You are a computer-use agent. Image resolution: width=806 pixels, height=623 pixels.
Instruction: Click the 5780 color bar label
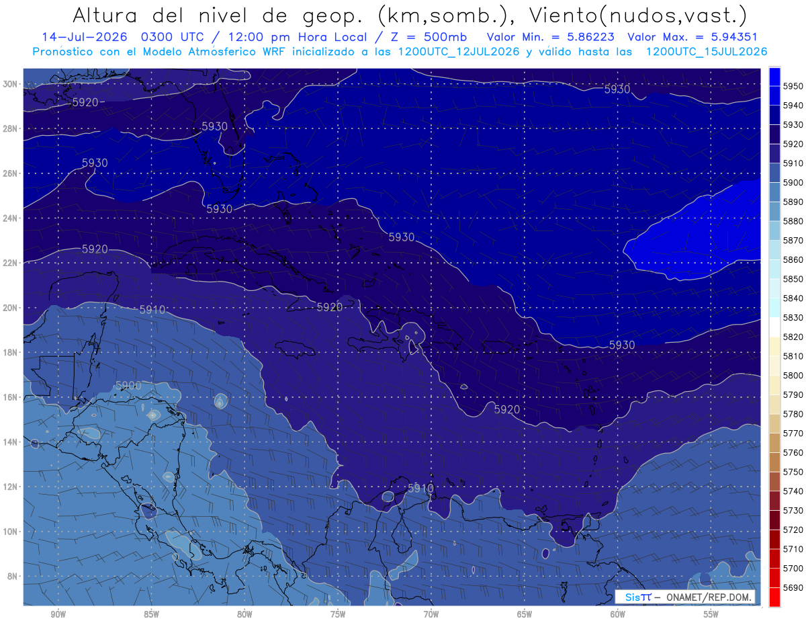pos(793,414)
